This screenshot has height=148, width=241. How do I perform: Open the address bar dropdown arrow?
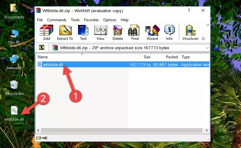pyautogui.click(x=207, y=48)
